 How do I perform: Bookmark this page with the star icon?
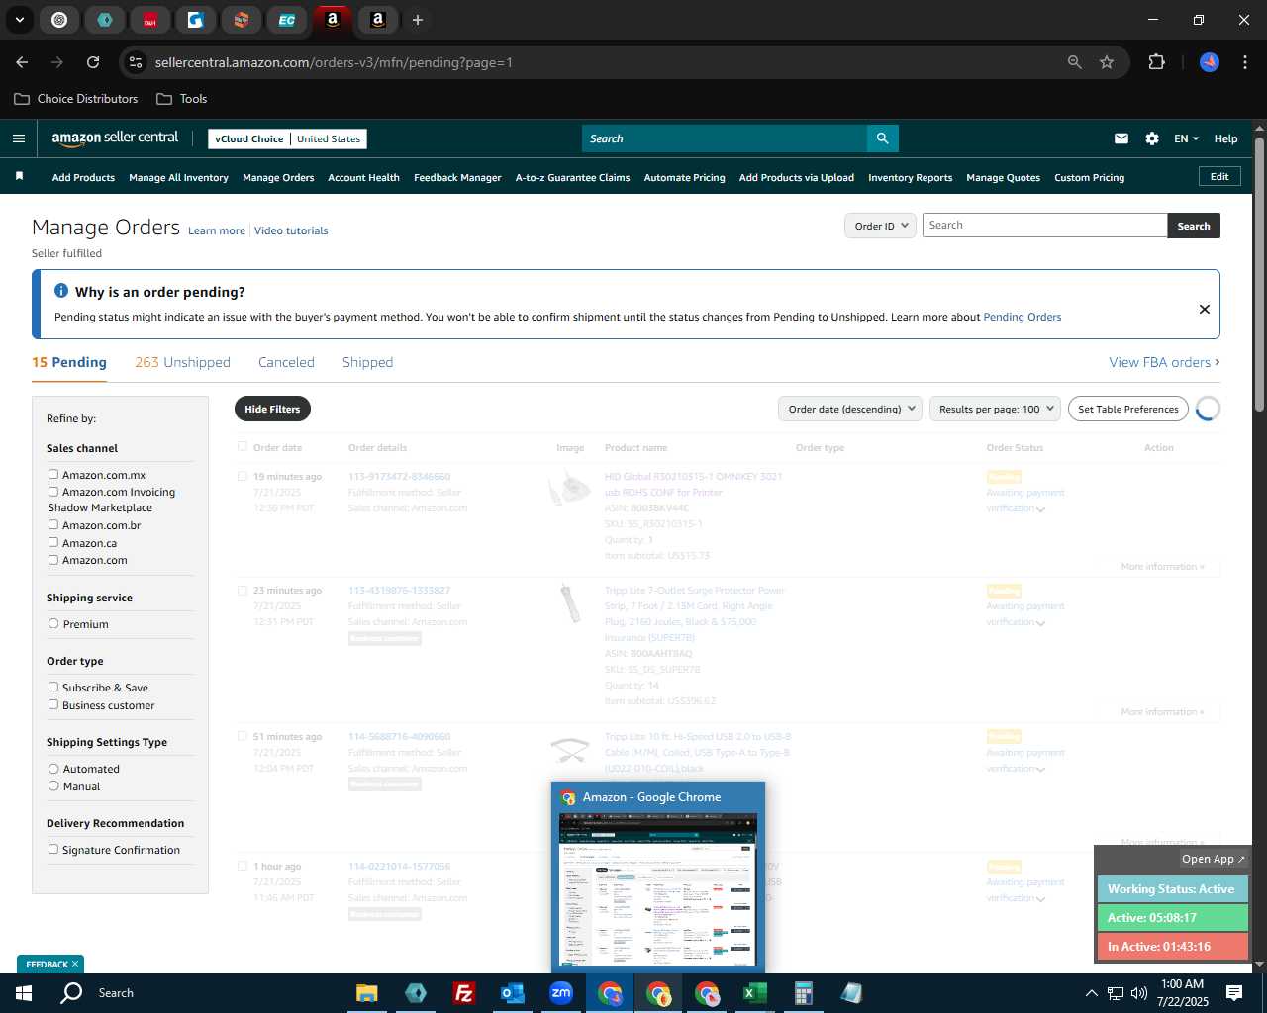pos(1107,62)
